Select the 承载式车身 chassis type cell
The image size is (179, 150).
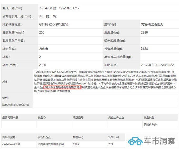150,125
